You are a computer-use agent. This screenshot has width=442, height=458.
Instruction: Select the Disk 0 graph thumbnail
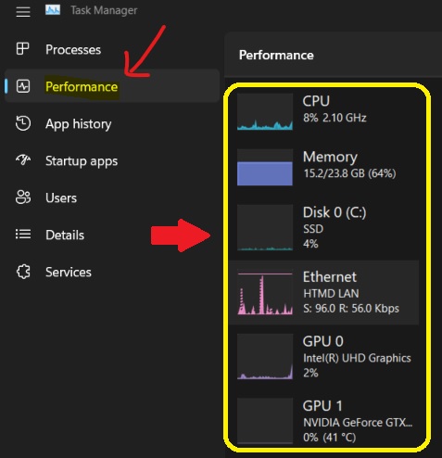(265, 227)
